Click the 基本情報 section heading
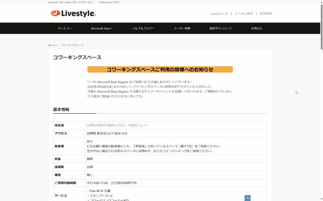323x201 pixels. click(x=61, y=110)
